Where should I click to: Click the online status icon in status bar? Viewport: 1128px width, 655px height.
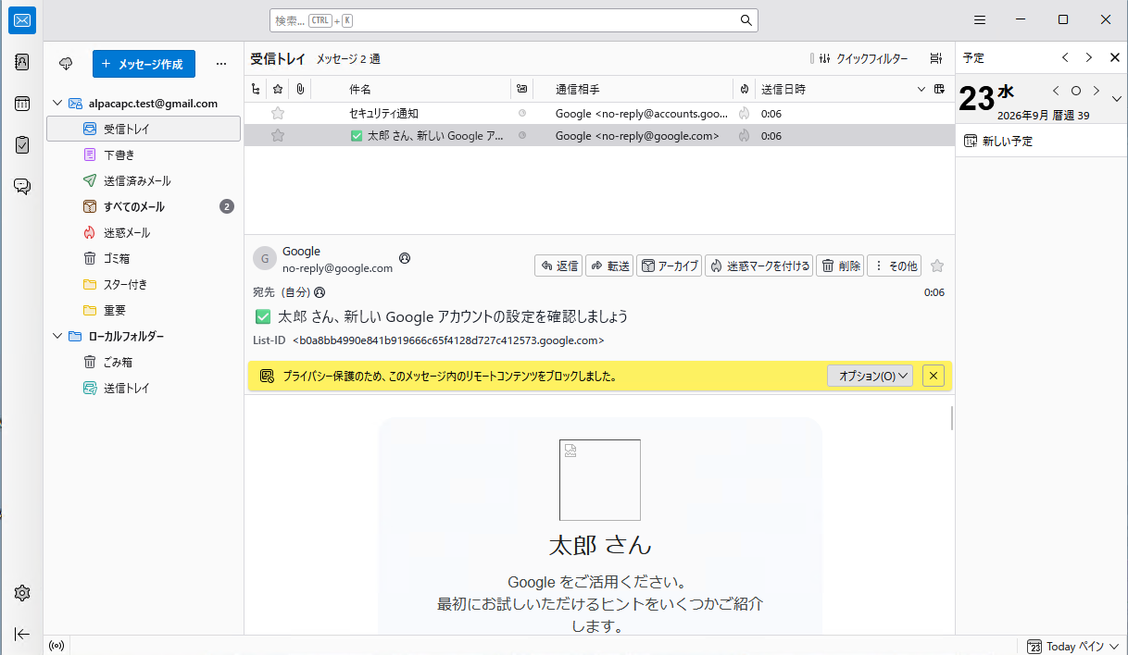[56, 646]
